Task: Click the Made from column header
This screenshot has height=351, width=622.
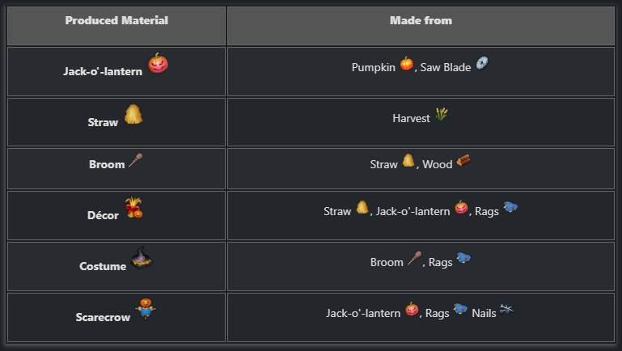Action: 421,21
